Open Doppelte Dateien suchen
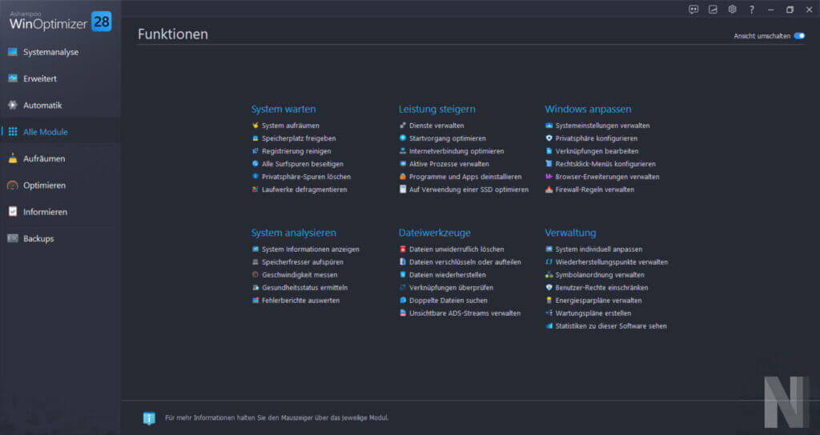 [447, 300]
